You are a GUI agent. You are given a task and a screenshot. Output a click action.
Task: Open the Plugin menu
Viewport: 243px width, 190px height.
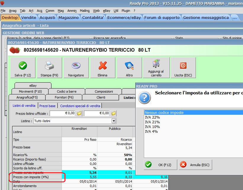coord(126,11)
